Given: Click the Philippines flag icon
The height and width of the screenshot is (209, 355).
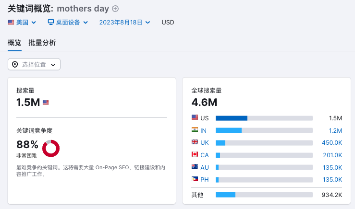Looking at the screenshot, I should click(x=195, y=180).
